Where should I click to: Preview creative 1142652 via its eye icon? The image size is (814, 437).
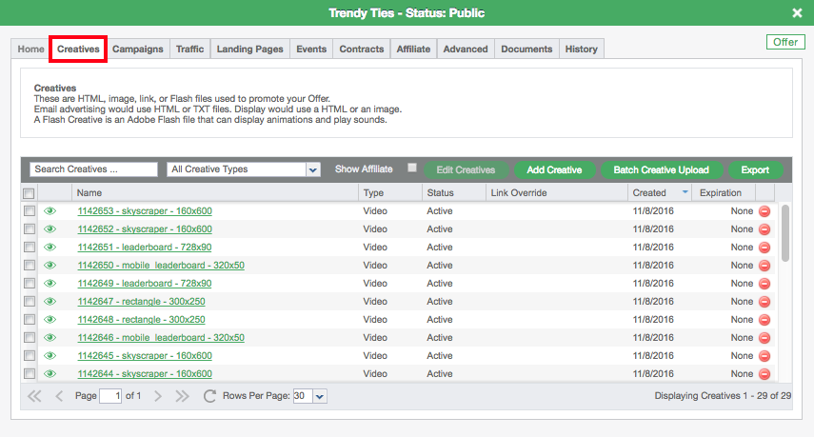click(x=50, y=228)
